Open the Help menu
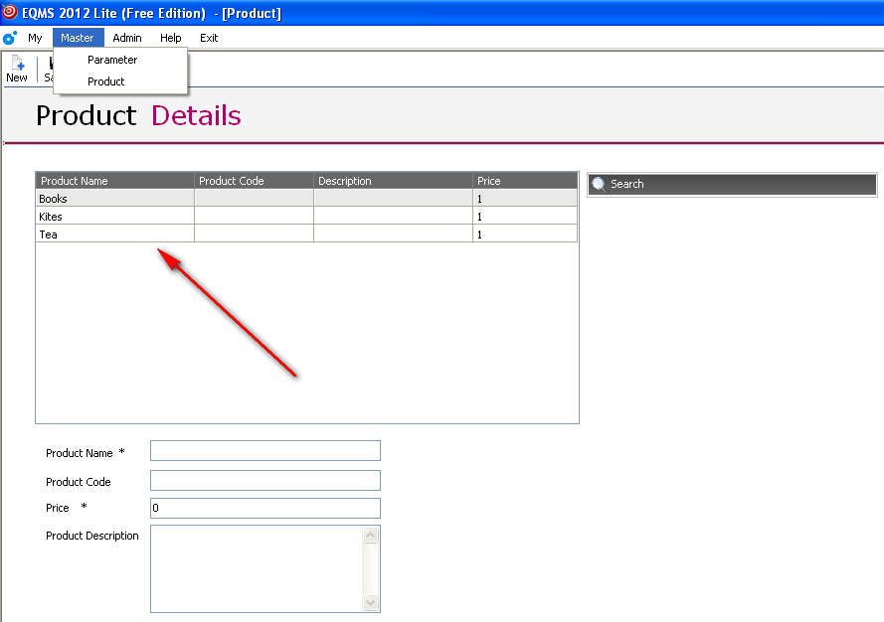Image resolution: width=884 pixels, height=622 pixels. pyautogui.click(x=170, y=38)
